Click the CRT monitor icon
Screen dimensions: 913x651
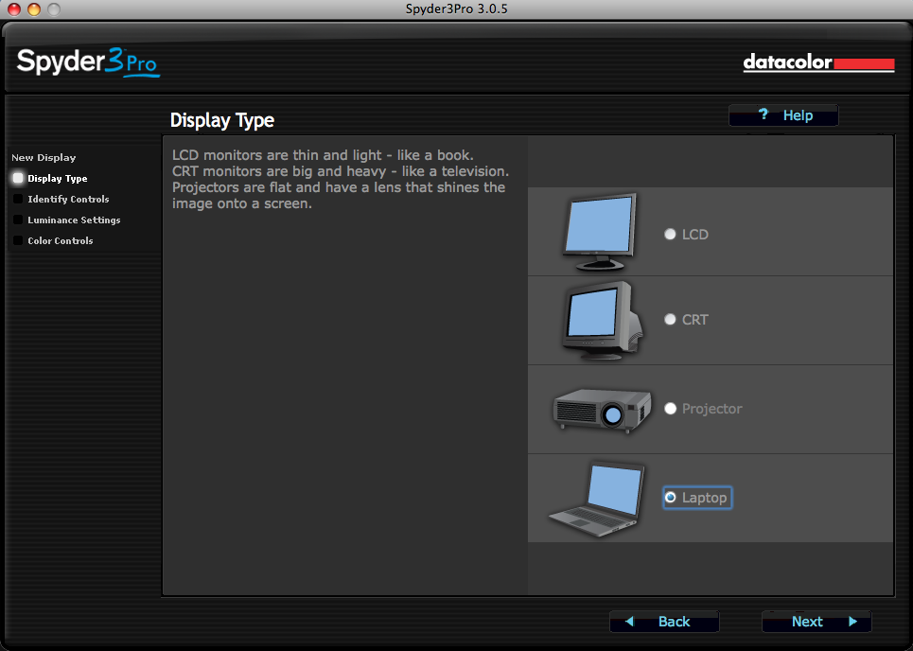coord(601,320)
